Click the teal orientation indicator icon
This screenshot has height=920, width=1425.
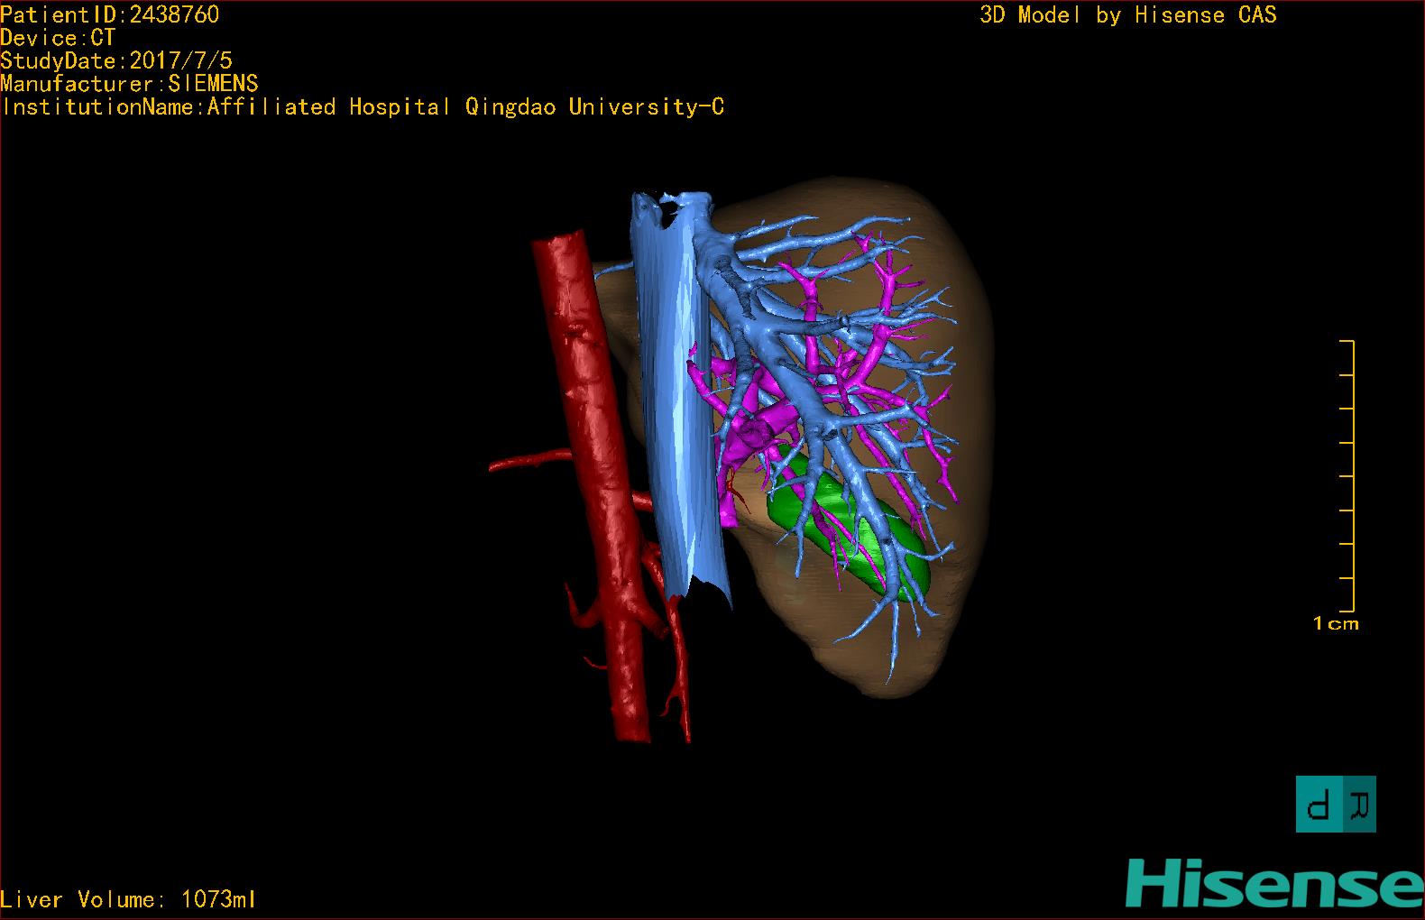pos(1336,804)
